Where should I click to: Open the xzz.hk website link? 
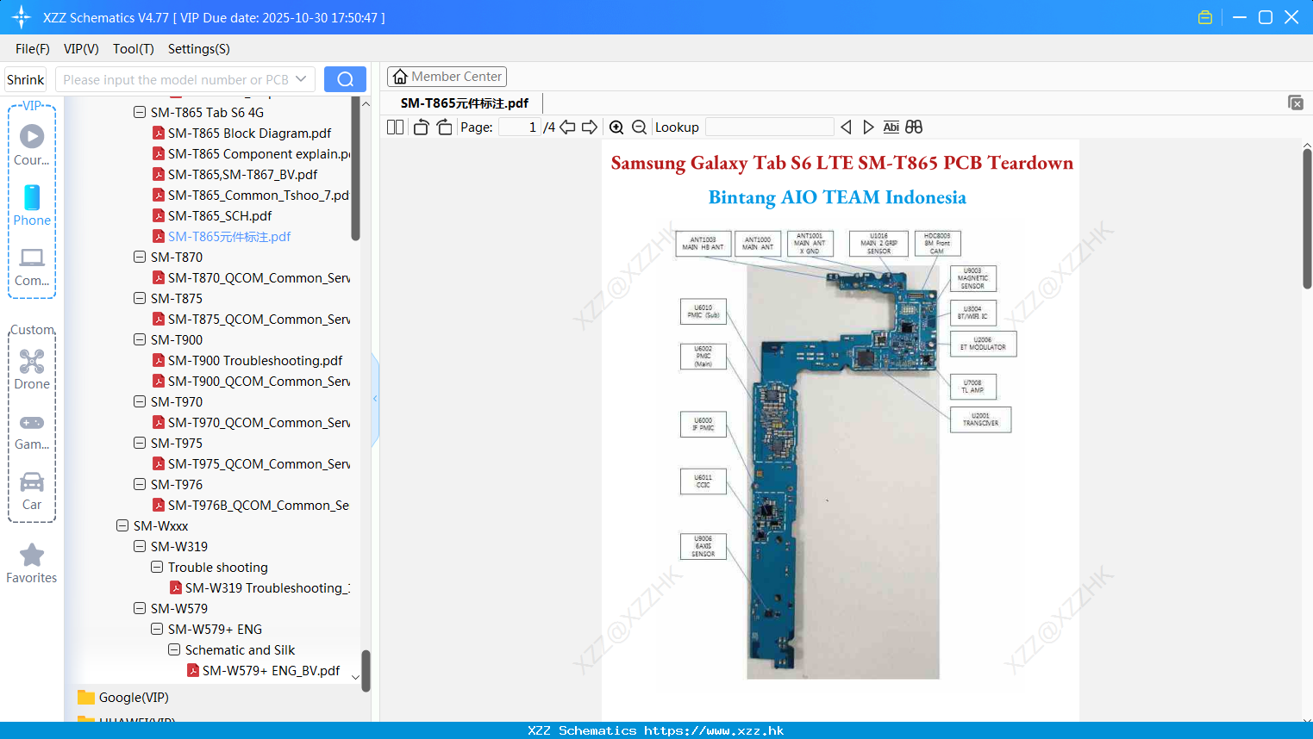pyautogui.click(x=714, y=730)
